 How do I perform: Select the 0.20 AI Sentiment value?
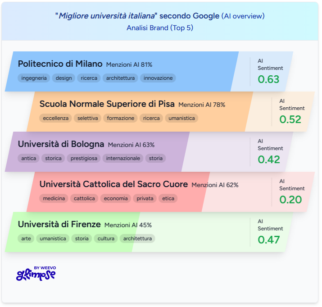(x=290, y=200)
